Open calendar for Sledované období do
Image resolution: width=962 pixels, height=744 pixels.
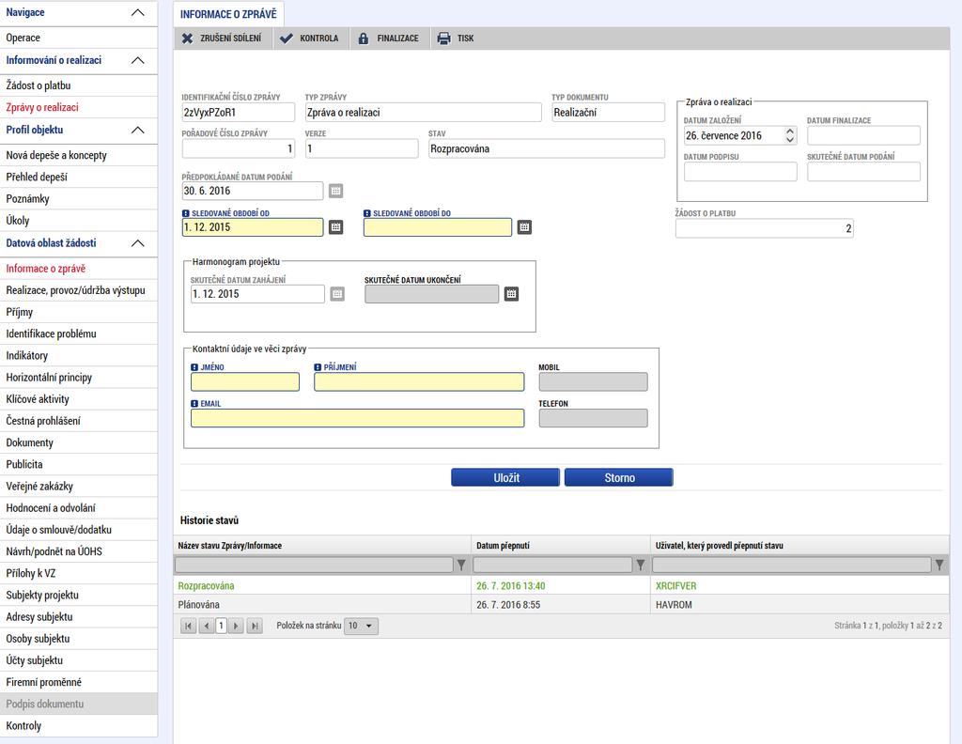click(x=524, y=227)
